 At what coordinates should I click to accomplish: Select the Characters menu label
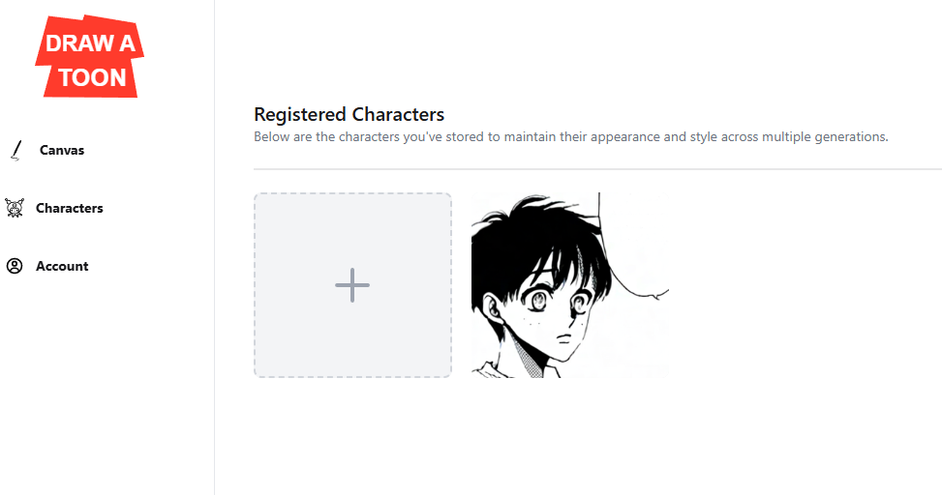pyautogui.click(x=70, y=208)
